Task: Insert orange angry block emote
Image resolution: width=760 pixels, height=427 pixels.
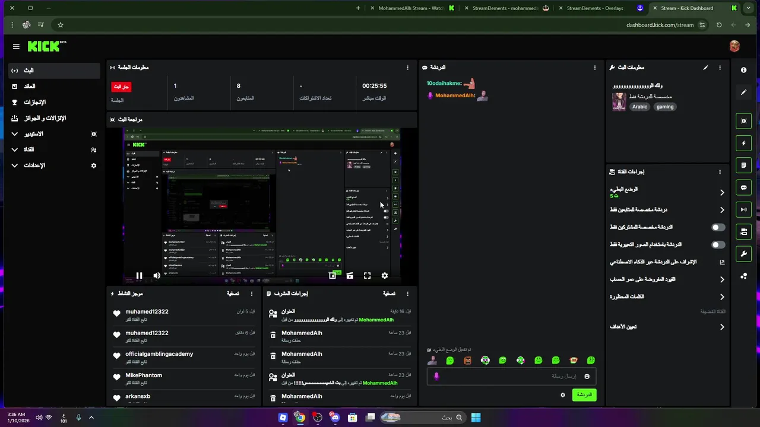Action: 467,360
